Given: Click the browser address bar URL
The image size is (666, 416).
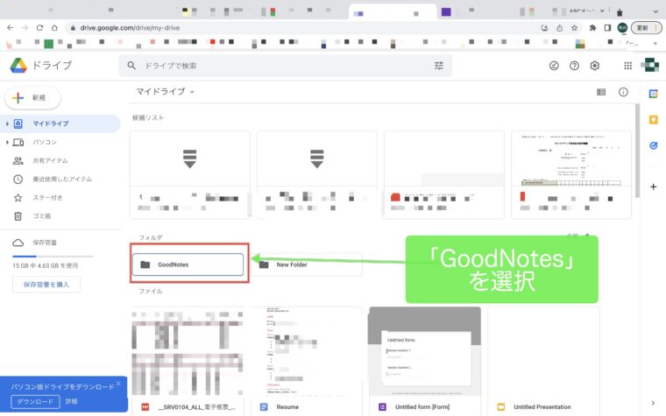Looking at the screenshot, I should 130,28.
